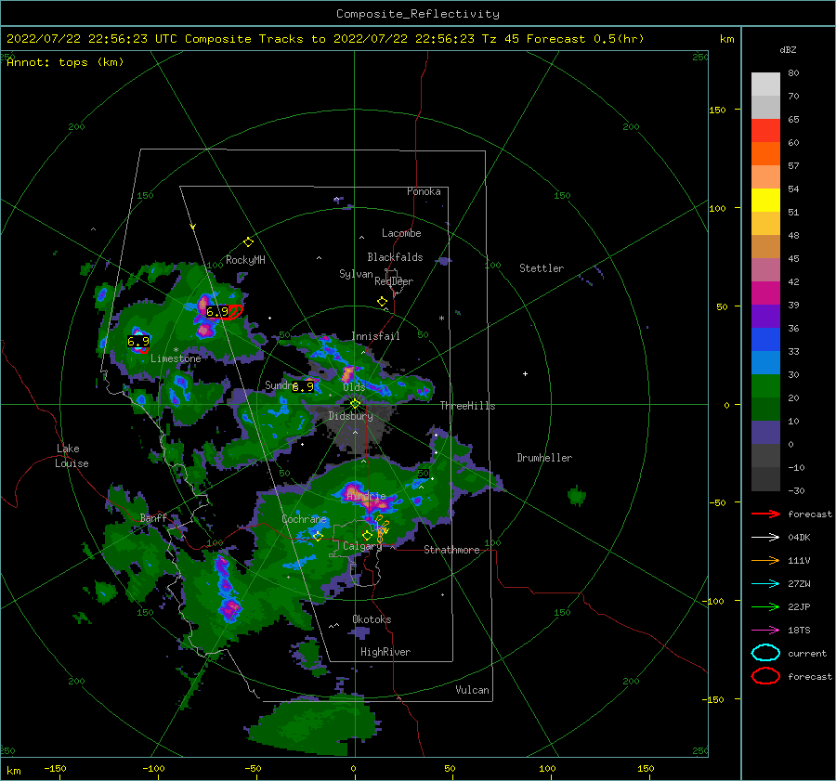Click the red forecast ellipse in the legend
Screen dimensions: 836x781
point(765,676)
